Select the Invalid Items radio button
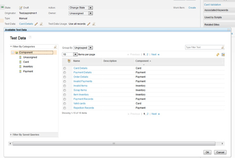This screenshot has height=158, width=235. click(64, 86)
